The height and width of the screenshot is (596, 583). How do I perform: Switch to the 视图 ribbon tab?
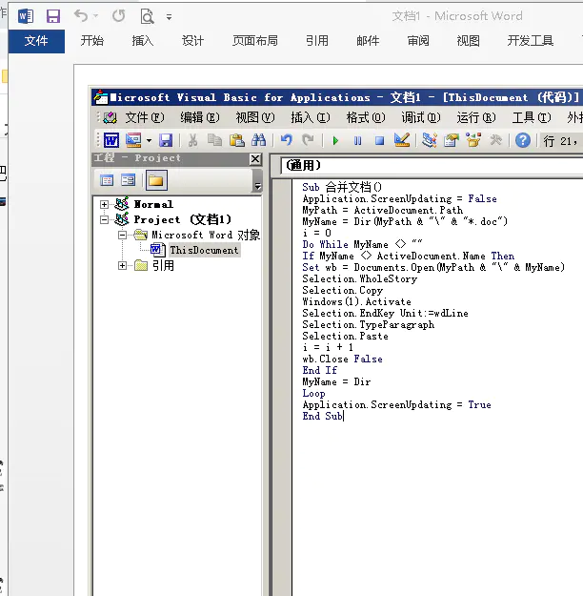(x=469, y=41)
